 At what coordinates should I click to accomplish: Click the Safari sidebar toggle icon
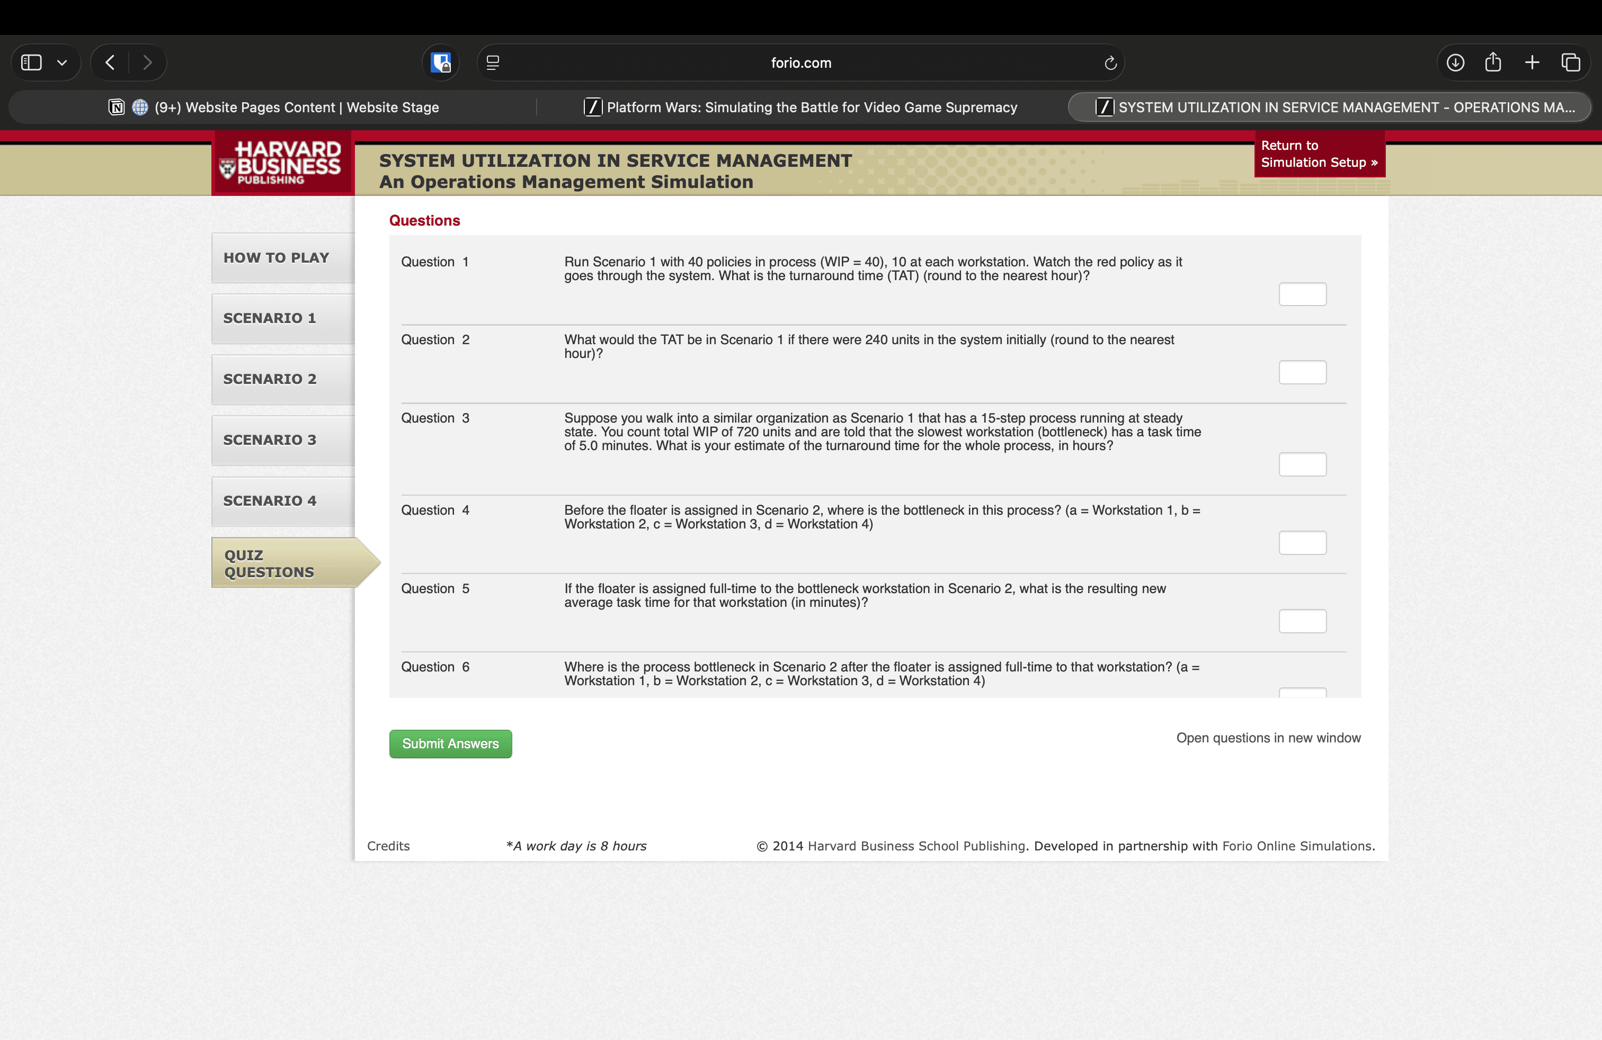tap(32, 62)
